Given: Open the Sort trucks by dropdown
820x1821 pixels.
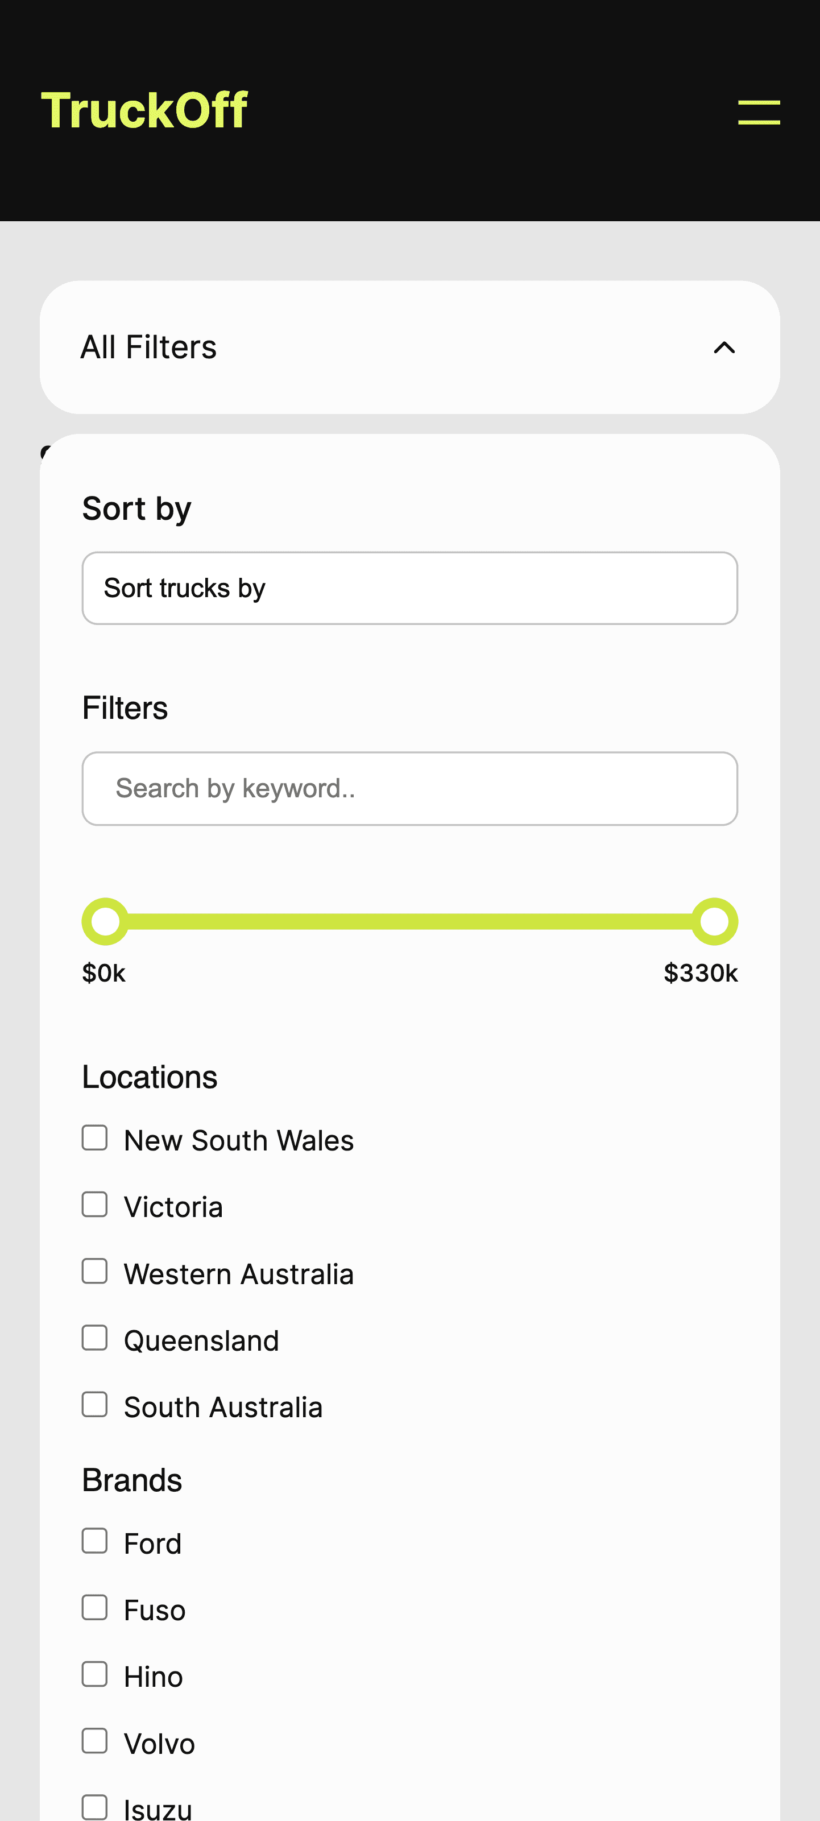Looking at the screenshot, I should coord(409,588).
